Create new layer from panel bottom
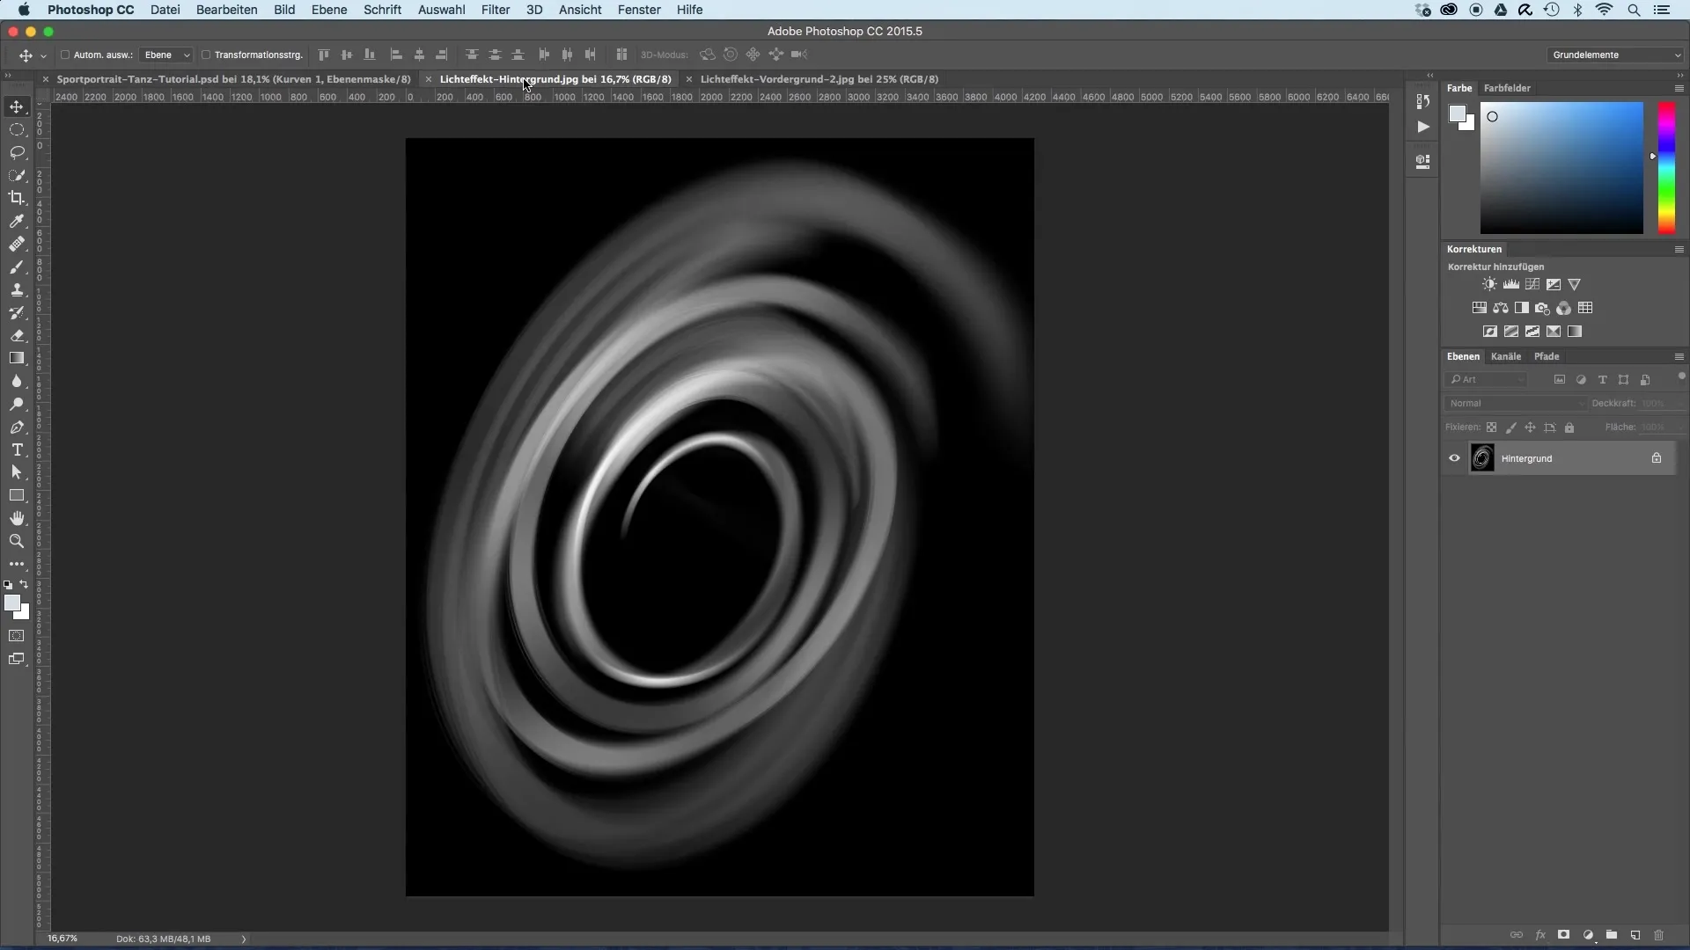 click(1635, 935)
